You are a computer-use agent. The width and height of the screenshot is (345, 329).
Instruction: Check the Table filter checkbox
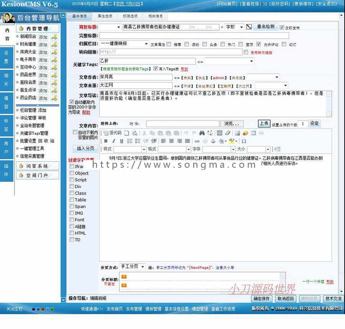coord(72,200)
